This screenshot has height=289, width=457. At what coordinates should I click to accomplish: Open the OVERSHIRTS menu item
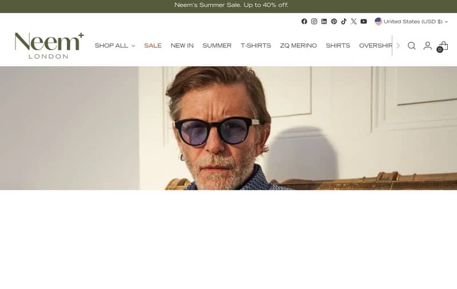375,46
